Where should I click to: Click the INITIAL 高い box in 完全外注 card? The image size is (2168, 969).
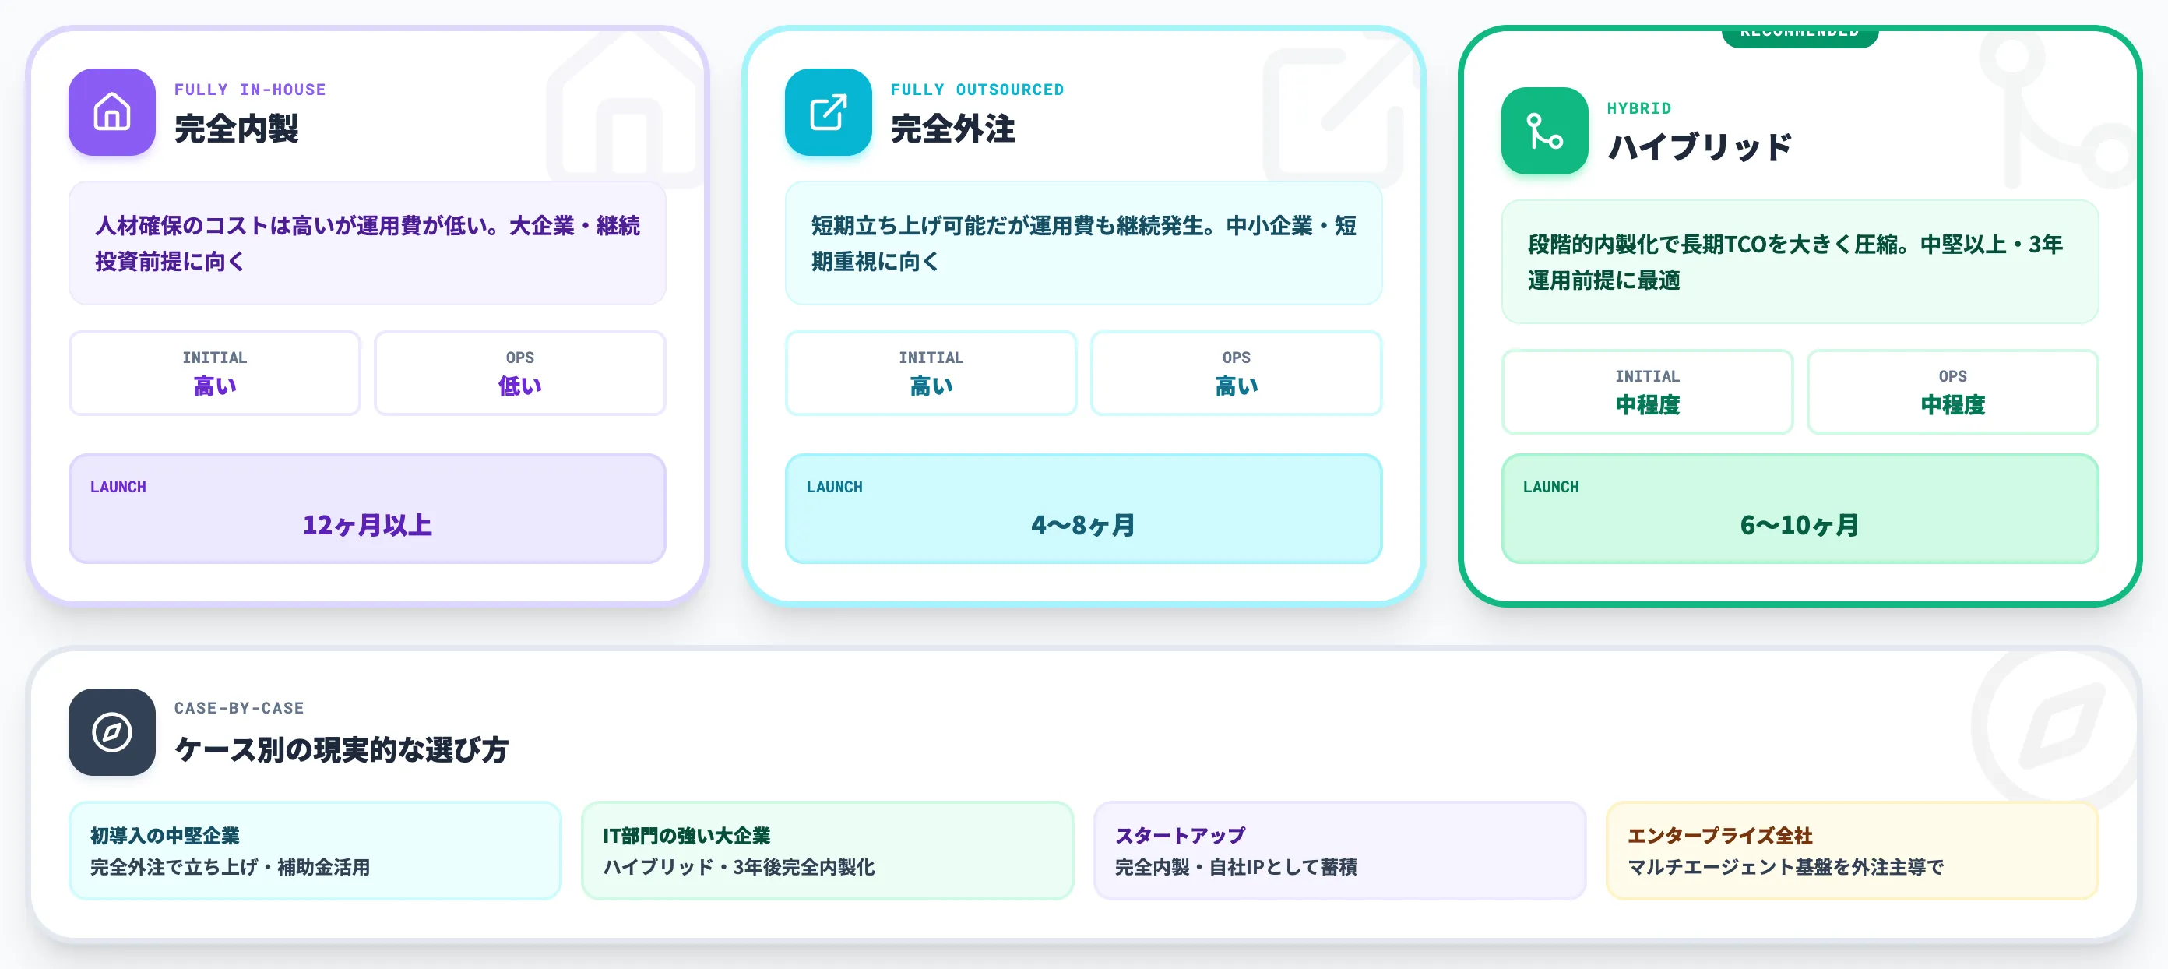click(x=931, y=373)
